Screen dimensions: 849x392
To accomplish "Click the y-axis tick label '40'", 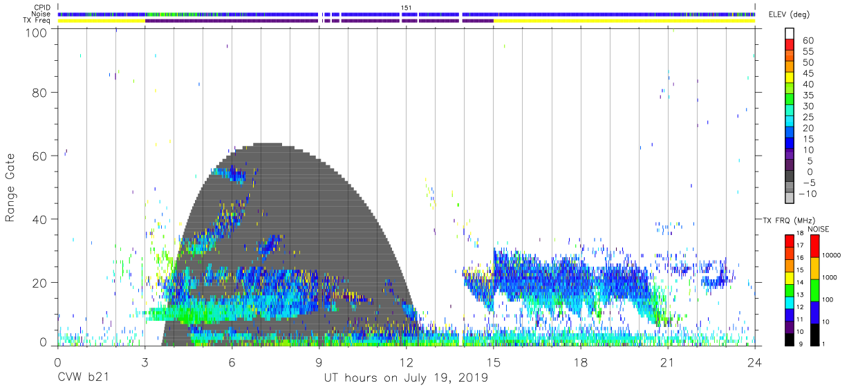I will click(40, 219).
